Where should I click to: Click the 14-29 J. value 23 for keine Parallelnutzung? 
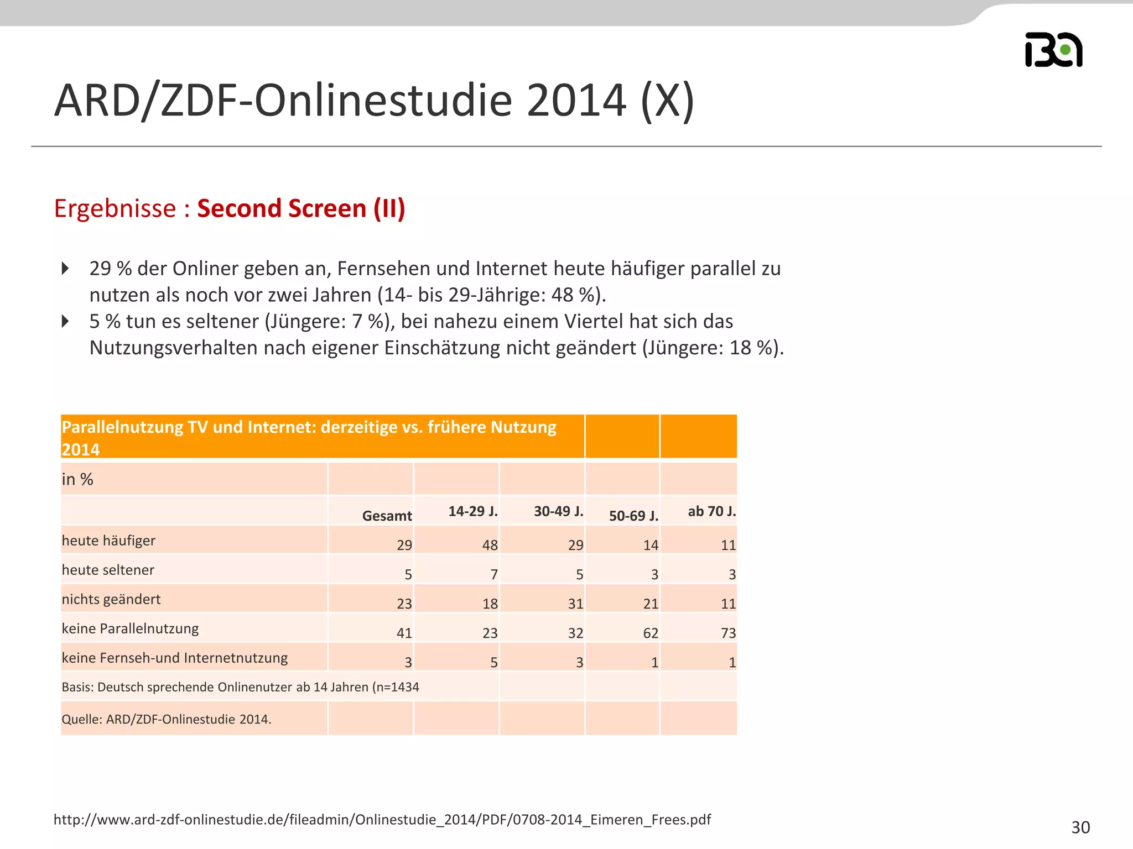[x=490, y=633]
